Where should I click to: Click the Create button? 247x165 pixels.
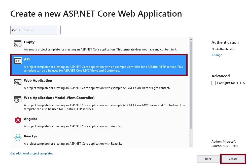(233, 159)
